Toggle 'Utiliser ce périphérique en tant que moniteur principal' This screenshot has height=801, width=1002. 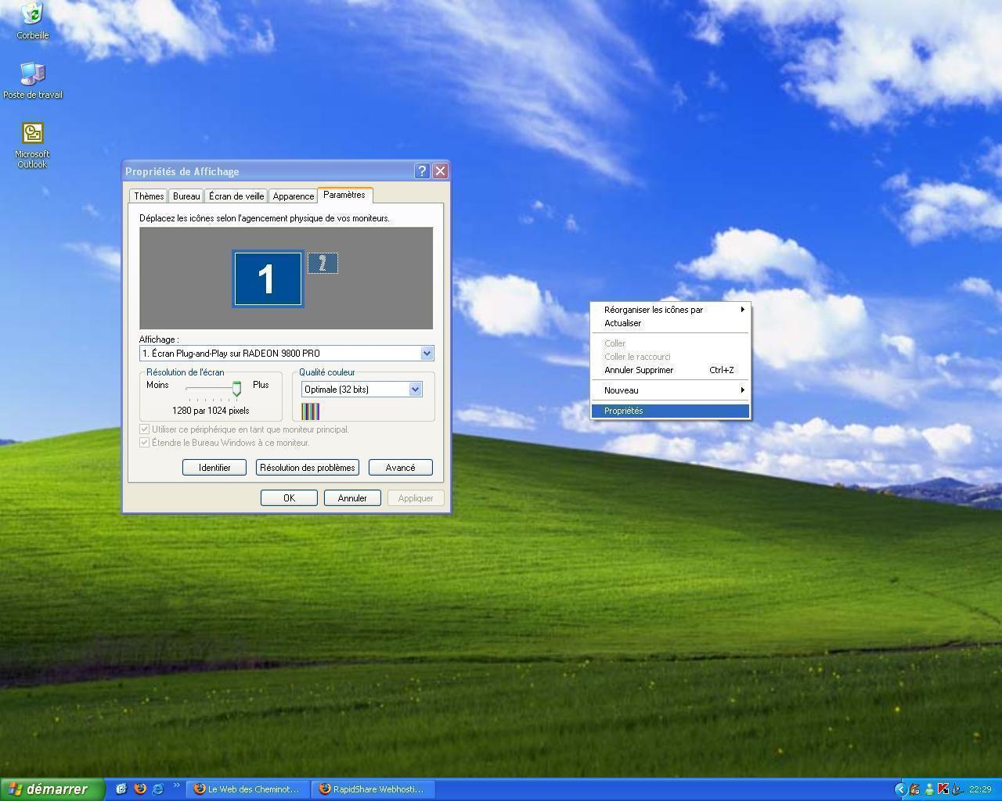pos(144,429)
